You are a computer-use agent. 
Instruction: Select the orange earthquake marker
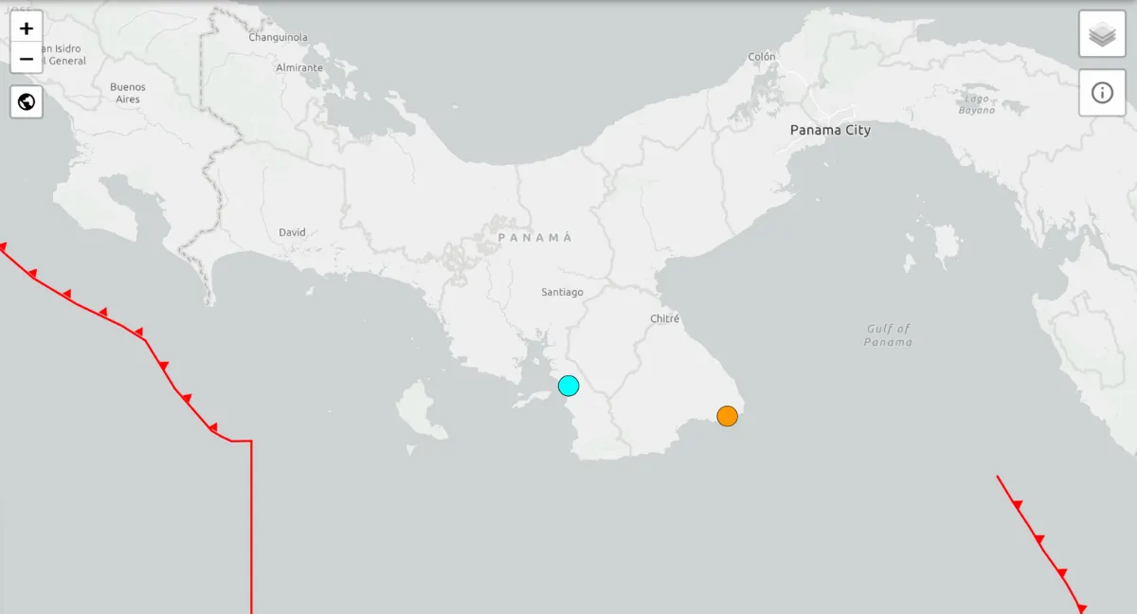click(x=727, y=416)
